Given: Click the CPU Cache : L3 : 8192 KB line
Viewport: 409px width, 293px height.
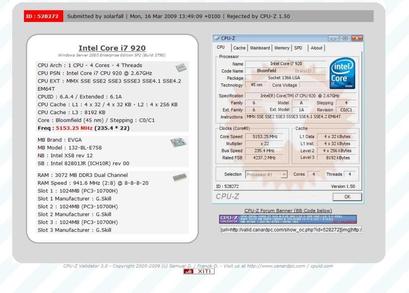Looking at the screenshot, I should point(72,112).
